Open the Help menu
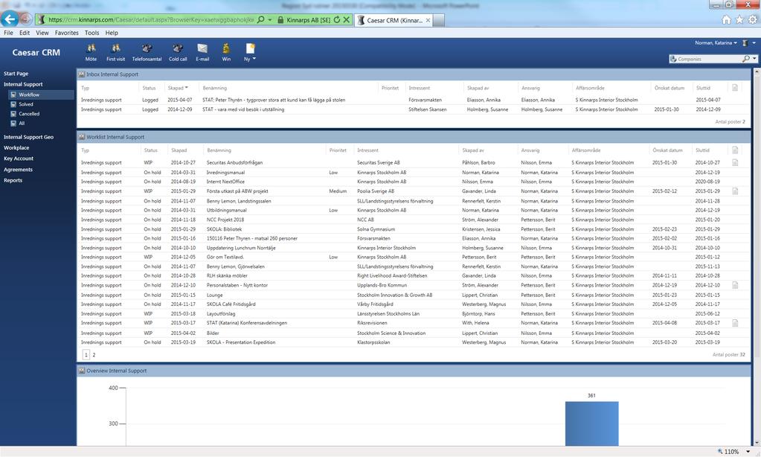 (x=112, y=33)
